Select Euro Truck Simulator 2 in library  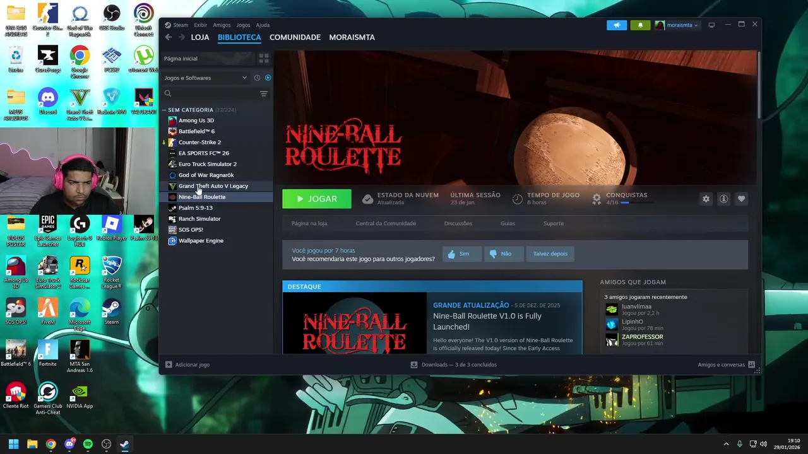point(217,164)
